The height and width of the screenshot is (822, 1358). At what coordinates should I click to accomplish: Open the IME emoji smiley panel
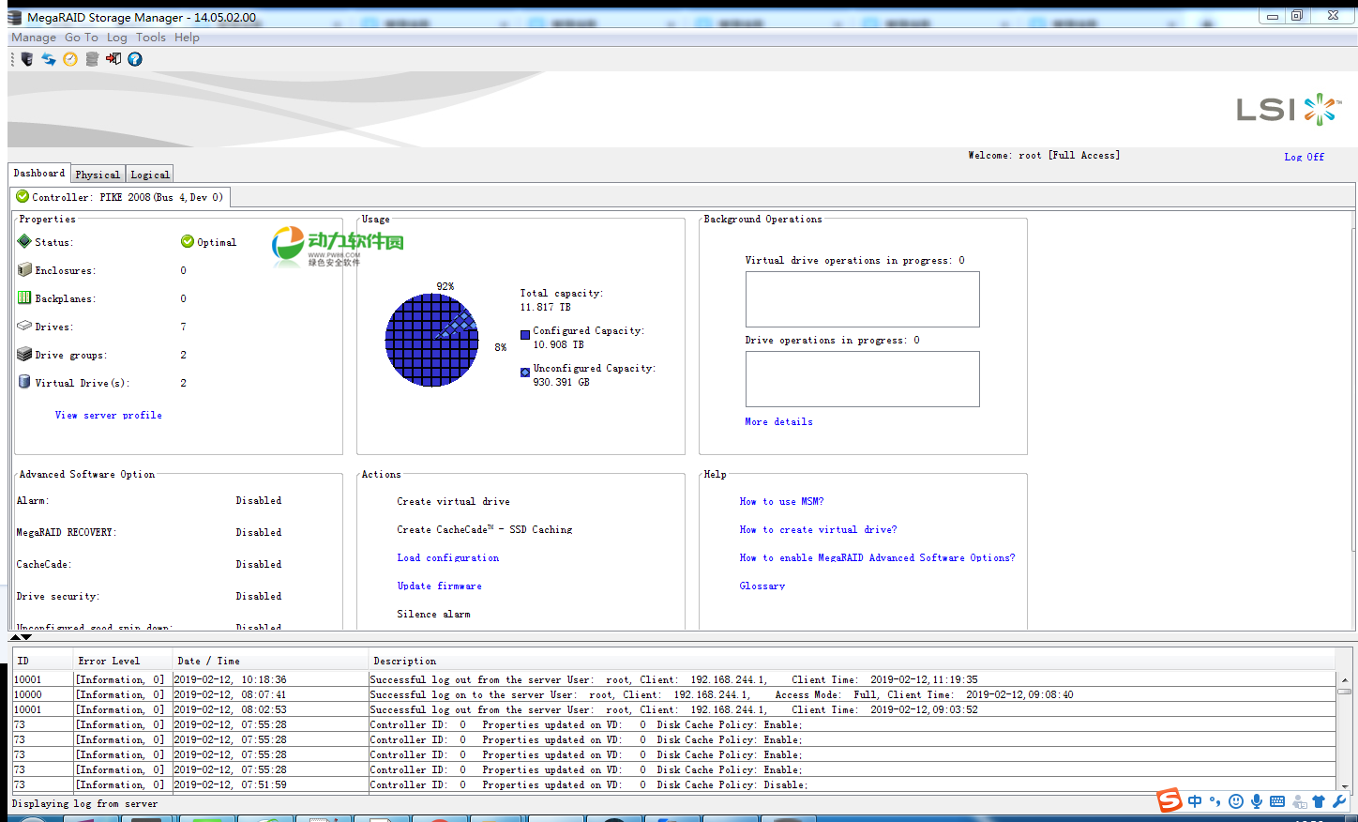1236,801
